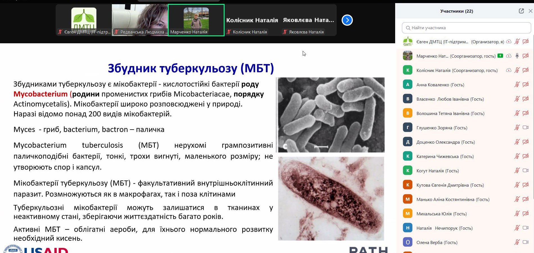This screenshot has width=534, height=253.
Task: Click Колісник Наталія's cloud recording icon
Action: (509, 70)
